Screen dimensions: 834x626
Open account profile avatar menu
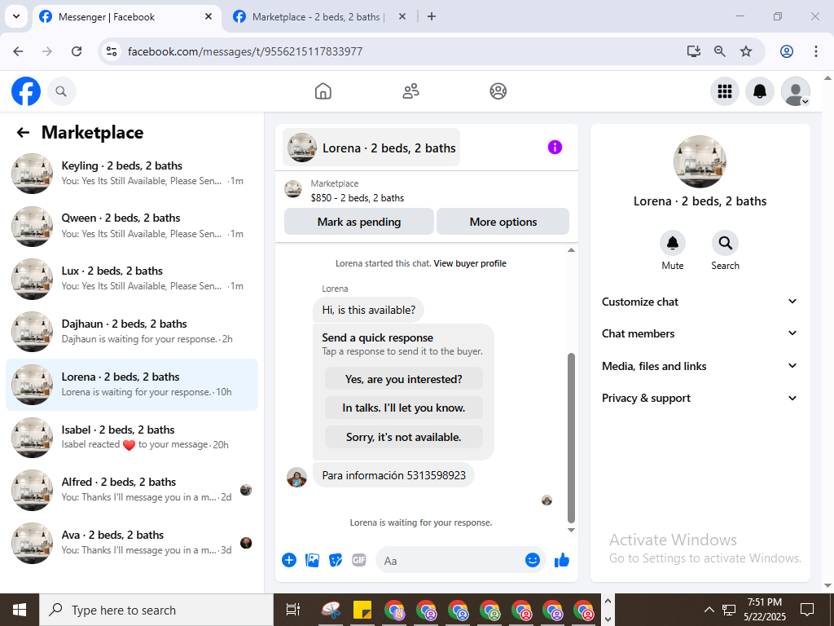point(795,91)
